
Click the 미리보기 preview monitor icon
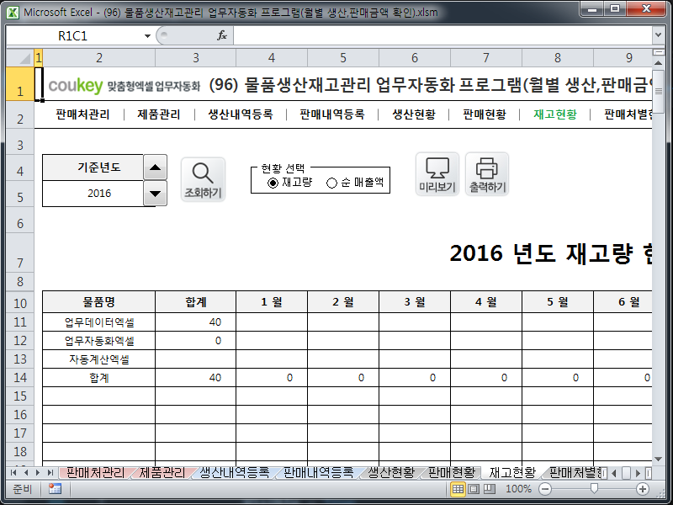coord(437,174)
